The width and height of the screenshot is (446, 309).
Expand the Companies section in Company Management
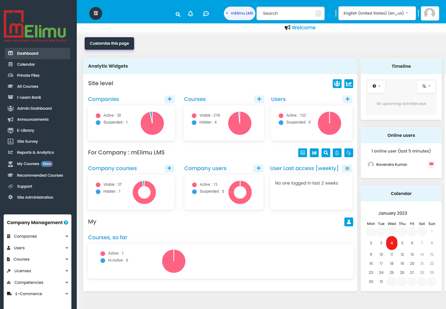[x=37, y=236]
